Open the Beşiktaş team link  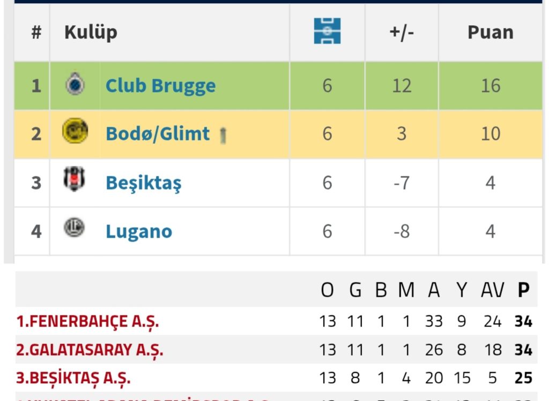tap(143, 183)
